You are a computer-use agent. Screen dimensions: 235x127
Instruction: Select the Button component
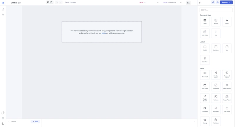tap(216, 21)
